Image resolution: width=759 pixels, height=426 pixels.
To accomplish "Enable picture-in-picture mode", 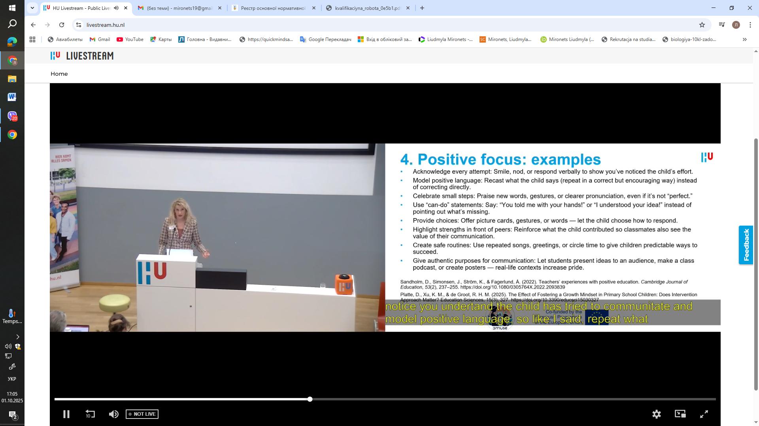I will (x=680, y=414).
